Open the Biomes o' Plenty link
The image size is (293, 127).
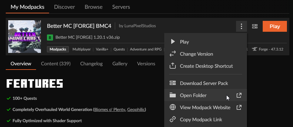pos(110,109)
